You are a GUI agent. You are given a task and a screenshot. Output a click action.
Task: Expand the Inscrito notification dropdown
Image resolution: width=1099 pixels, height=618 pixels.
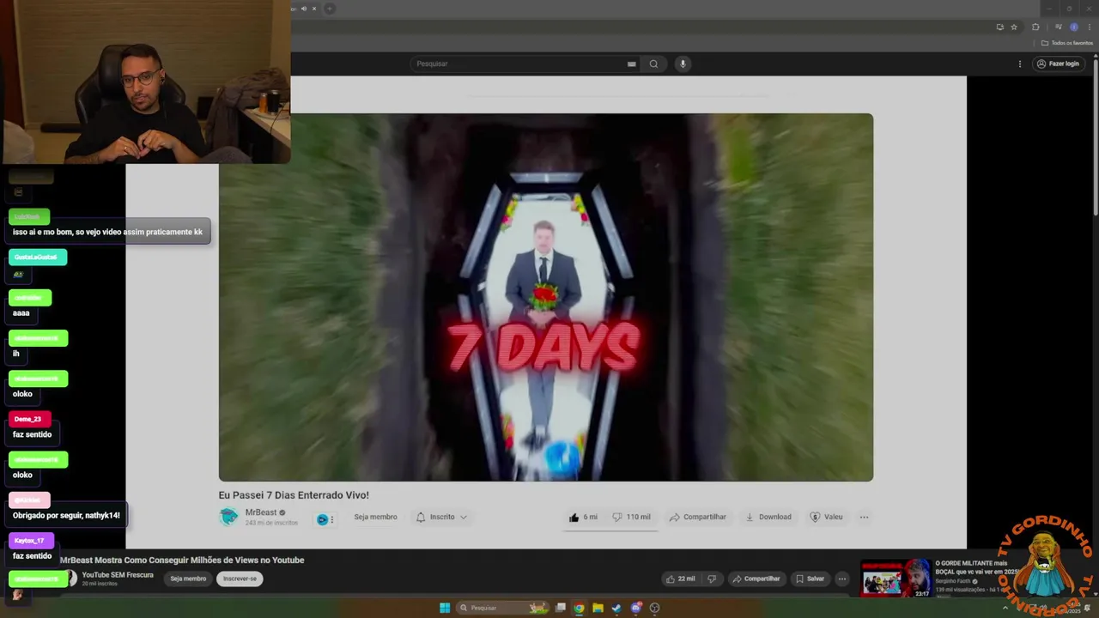click(x=441, y=517)
